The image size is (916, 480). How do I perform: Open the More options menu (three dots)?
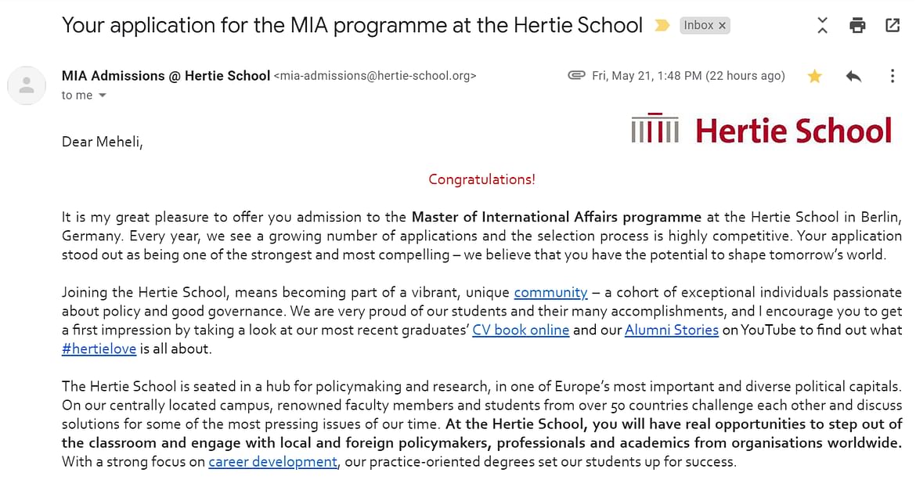[x=892, y=76]
